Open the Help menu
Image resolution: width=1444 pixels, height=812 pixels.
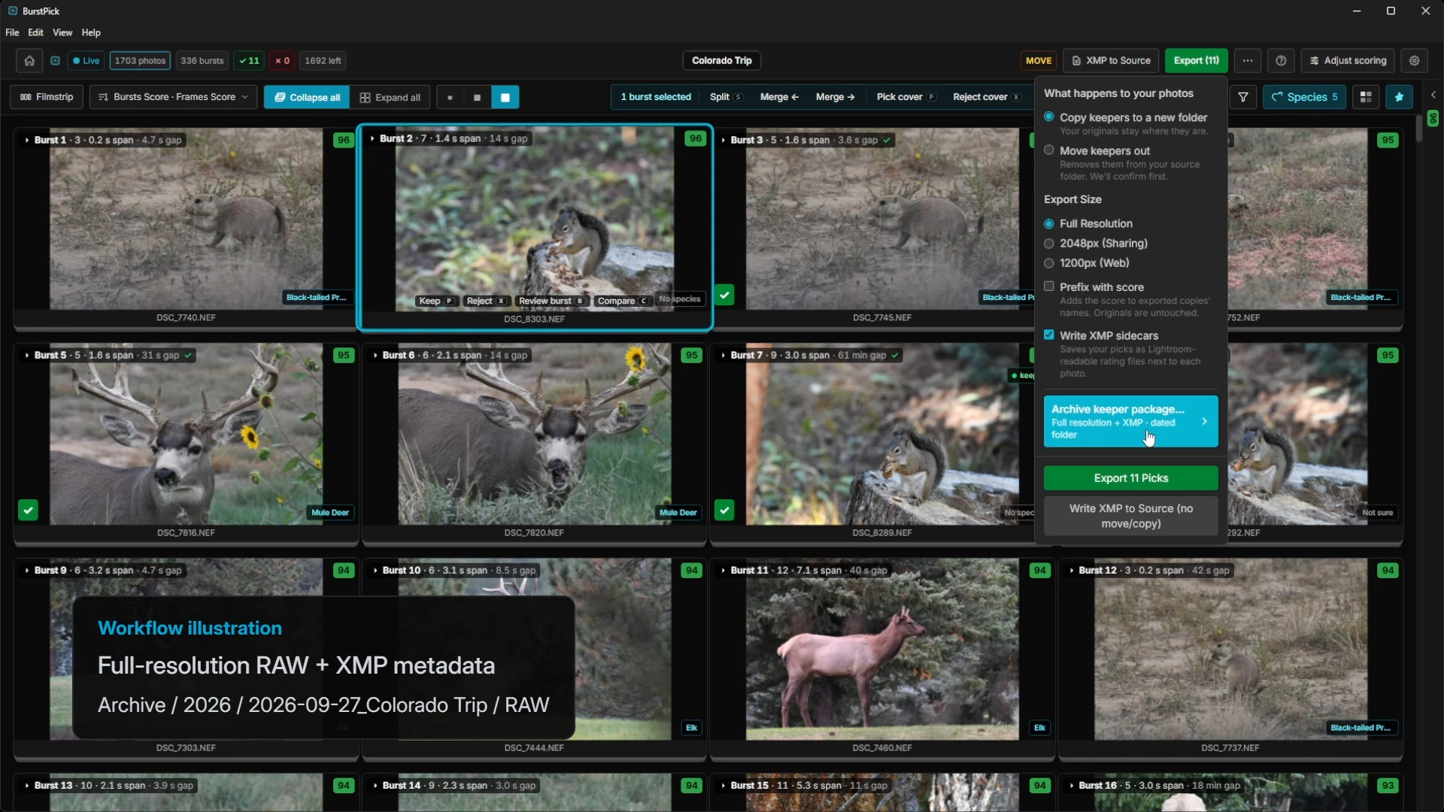(91, 33)
